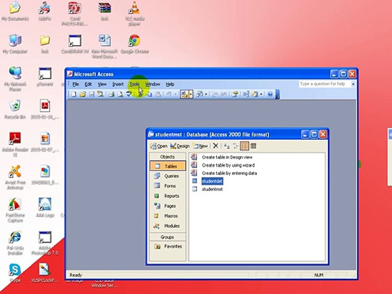
Task: Select Queries in Objects bar
Action: tap(168, 176)
